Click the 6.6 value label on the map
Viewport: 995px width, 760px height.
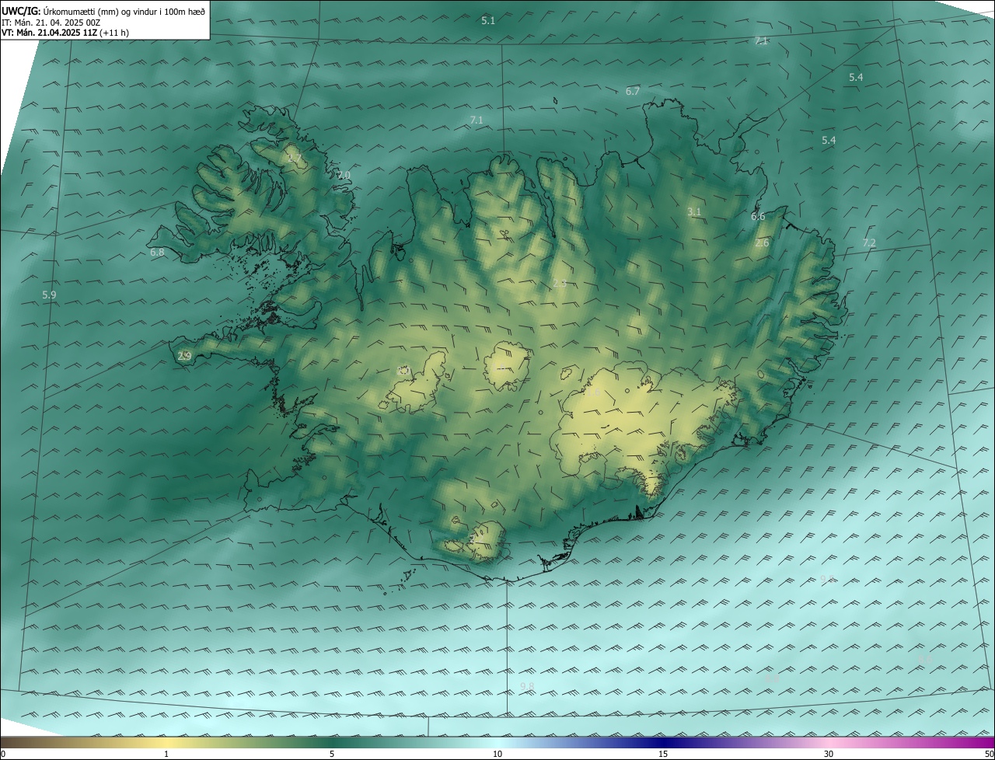pos(758,217)
